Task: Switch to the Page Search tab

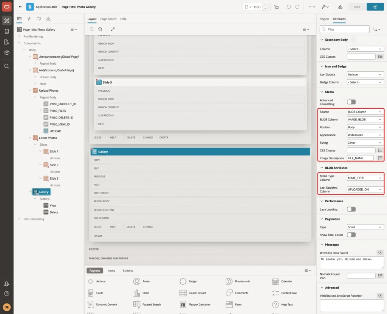Action: click(108, 19)
